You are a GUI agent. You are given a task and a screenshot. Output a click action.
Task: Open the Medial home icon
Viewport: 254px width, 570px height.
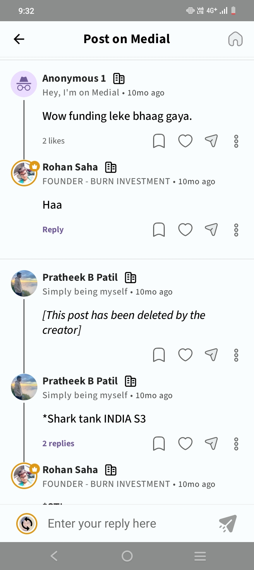click(x=235, y=39)
